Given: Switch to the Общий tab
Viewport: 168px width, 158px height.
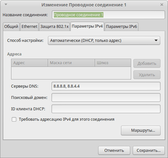Looking at the screenshot, I should [x=11, y=27].
